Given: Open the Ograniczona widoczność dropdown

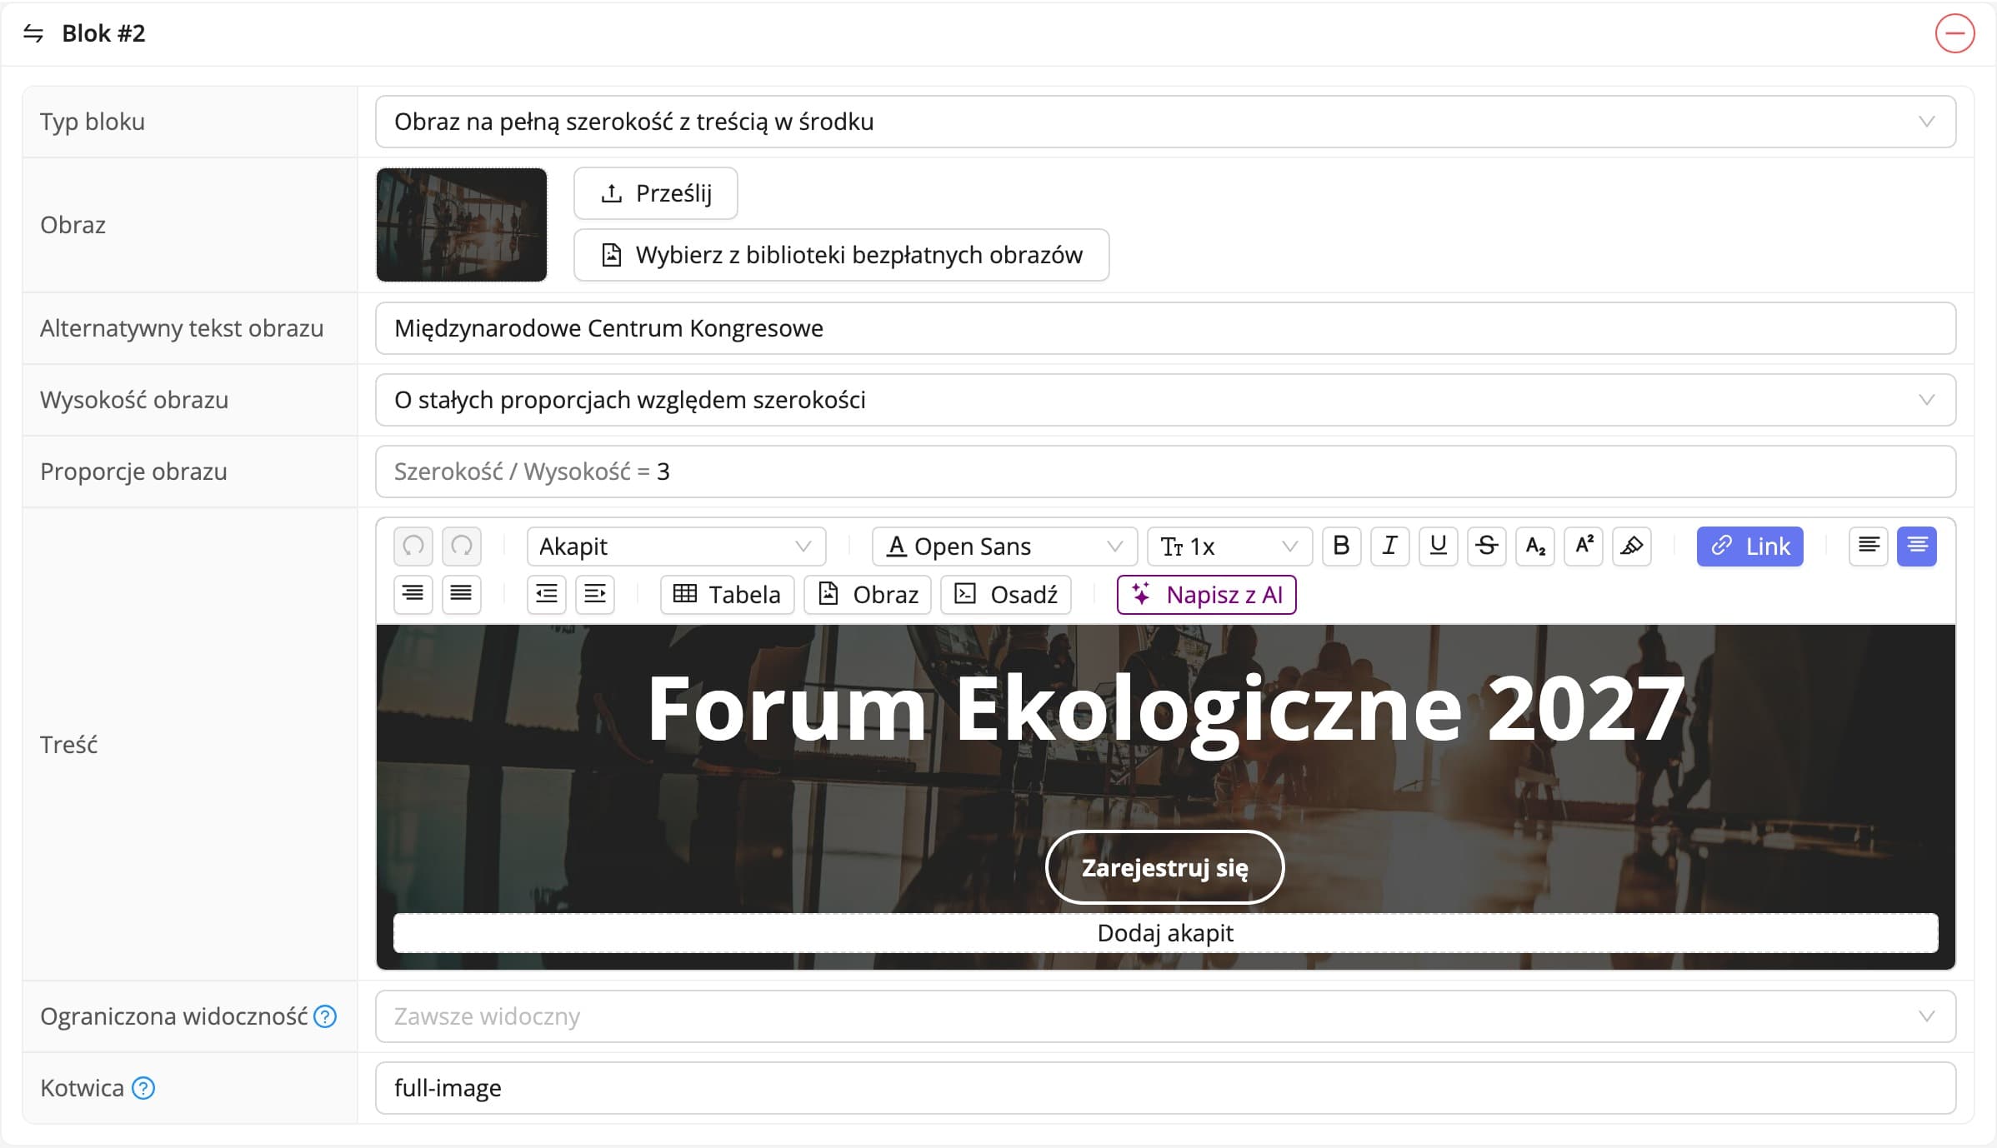Looking at the screenshot, I should (x=1165, y=1016).
